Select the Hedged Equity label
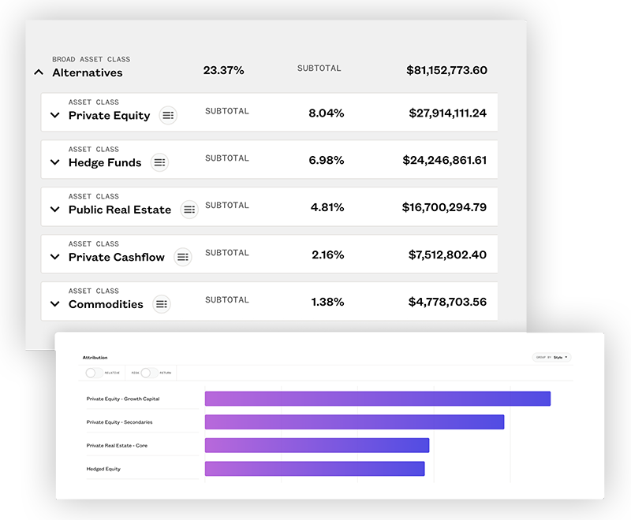 tap(103, 469)
